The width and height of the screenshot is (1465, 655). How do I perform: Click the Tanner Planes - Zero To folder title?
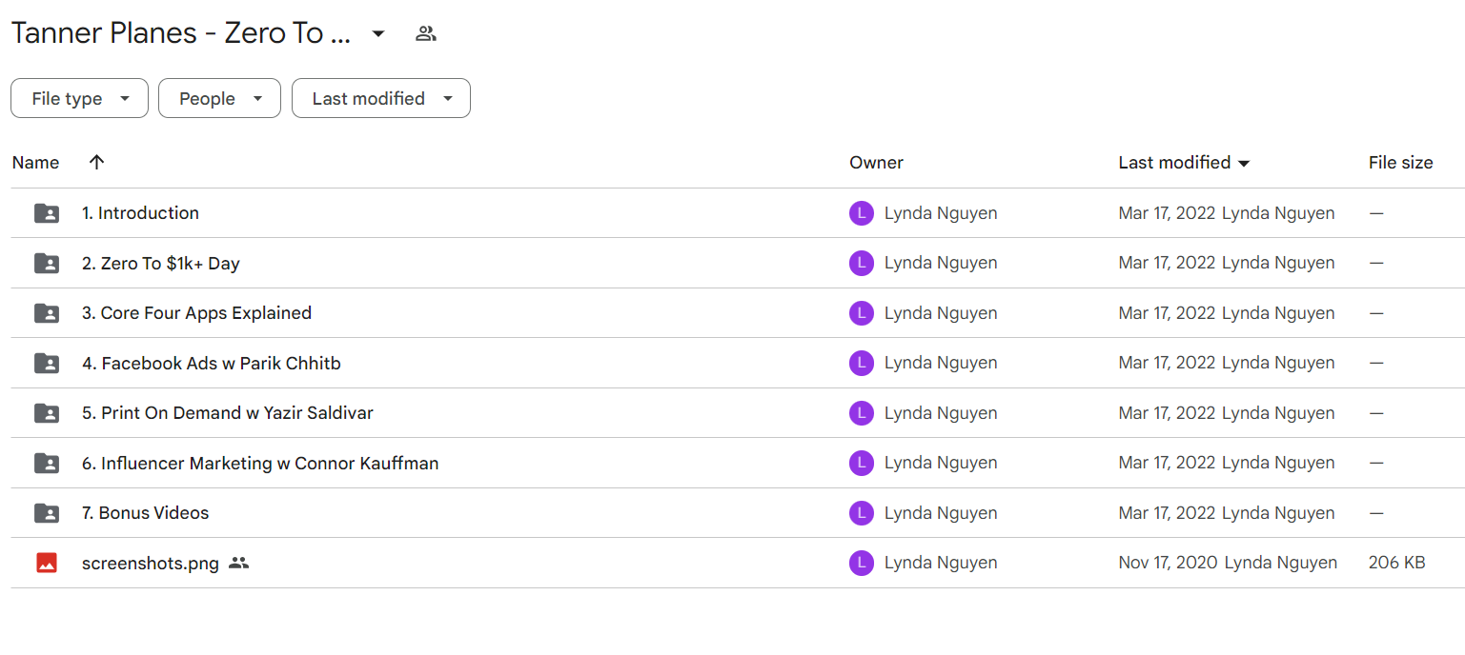click(x=181, y=34)
